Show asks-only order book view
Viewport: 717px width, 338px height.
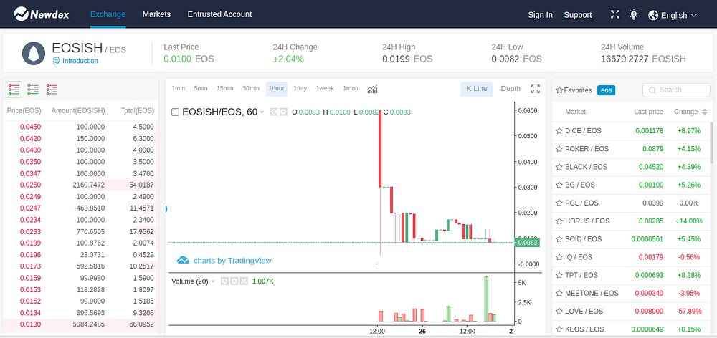click(x=52, y=90)
